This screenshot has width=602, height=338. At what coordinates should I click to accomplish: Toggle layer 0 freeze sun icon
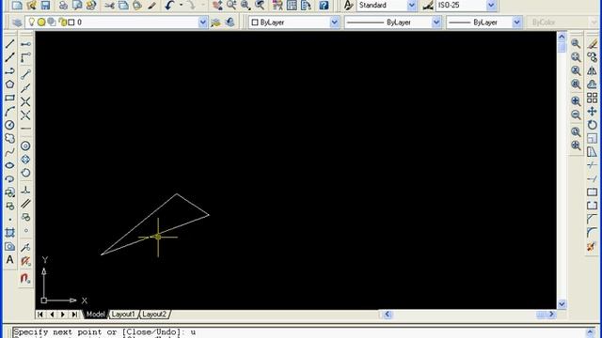(41, 23)
